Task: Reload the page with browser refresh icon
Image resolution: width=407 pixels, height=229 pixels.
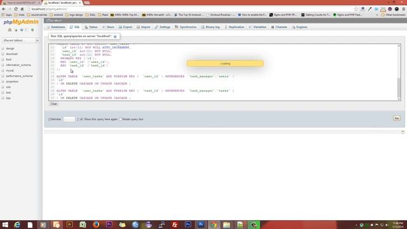Action: click(16, 9)
